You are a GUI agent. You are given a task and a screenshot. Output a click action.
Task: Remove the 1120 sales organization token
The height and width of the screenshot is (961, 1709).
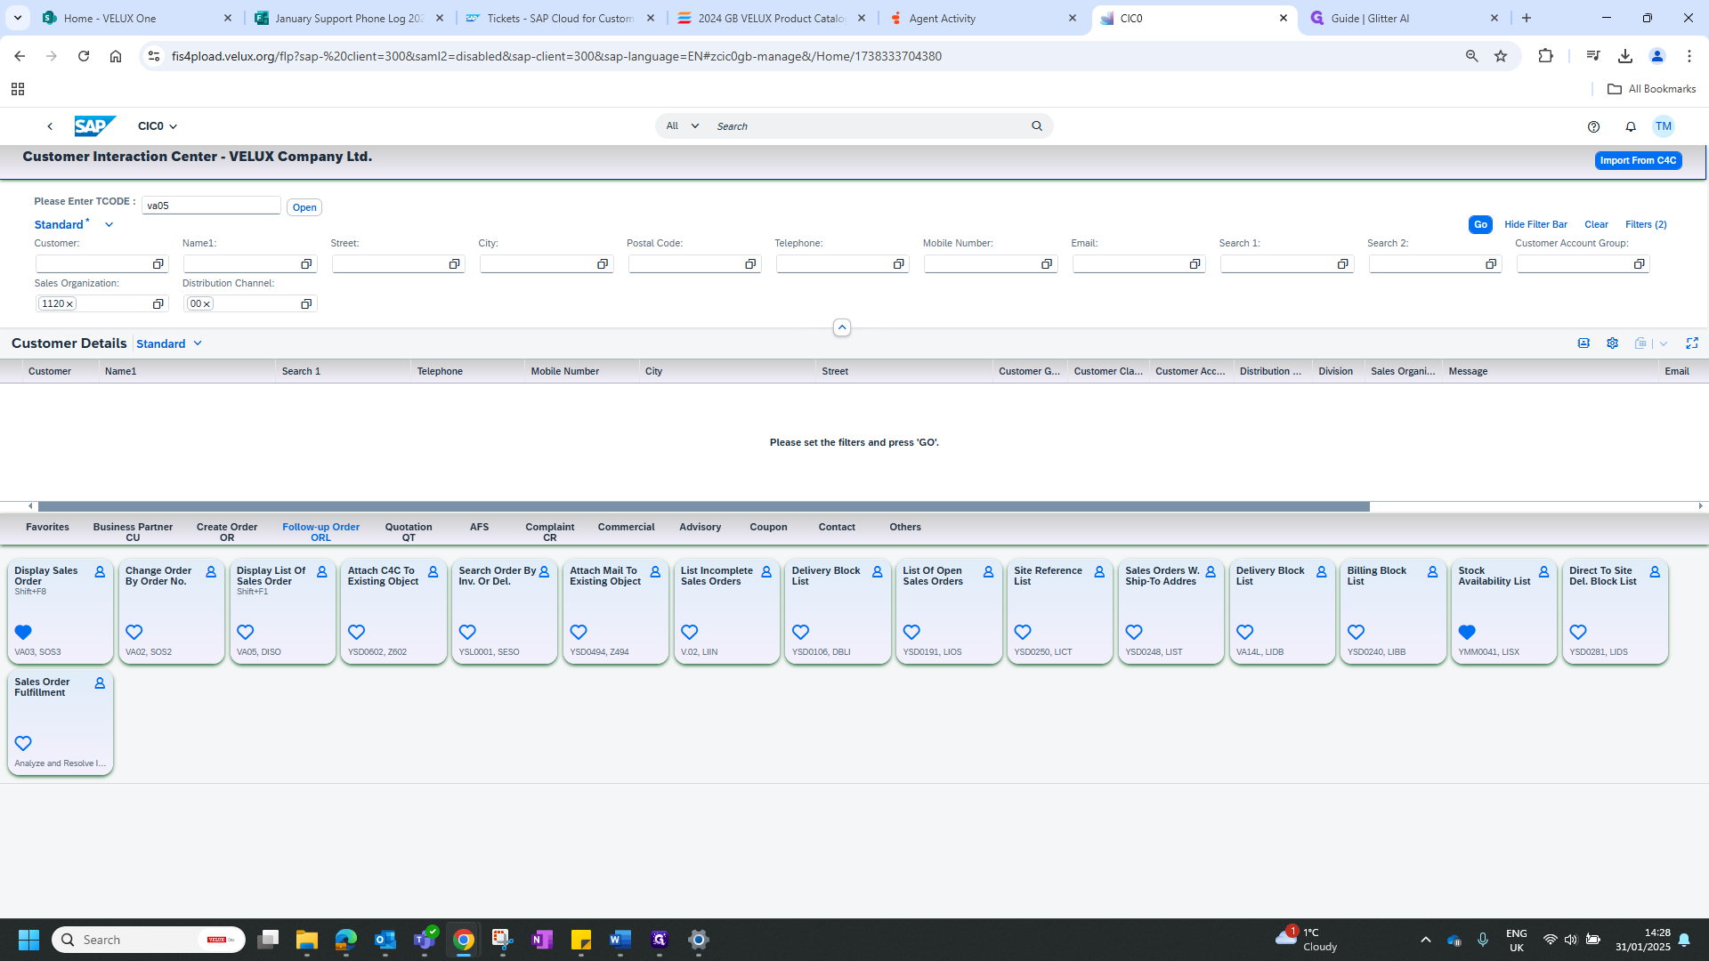(x=69, y=304)
